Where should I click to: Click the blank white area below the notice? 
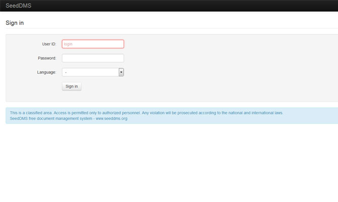(x=169, y=162)
